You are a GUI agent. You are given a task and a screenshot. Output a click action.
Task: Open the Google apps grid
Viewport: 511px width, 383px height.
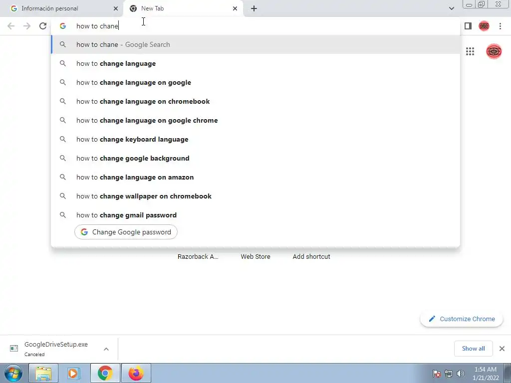(x=470, y=51)
